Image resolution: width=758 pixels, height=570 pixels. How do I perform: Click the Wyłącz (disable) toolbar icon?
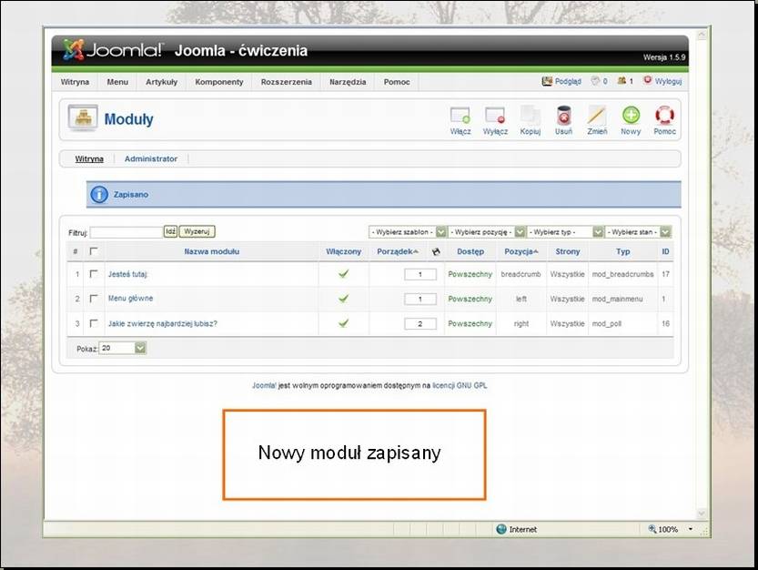tap(495, 116)
